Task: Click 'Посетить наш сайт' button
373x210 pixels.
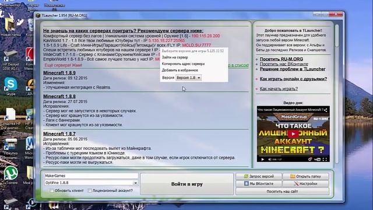Action: (x=282, y=191)
